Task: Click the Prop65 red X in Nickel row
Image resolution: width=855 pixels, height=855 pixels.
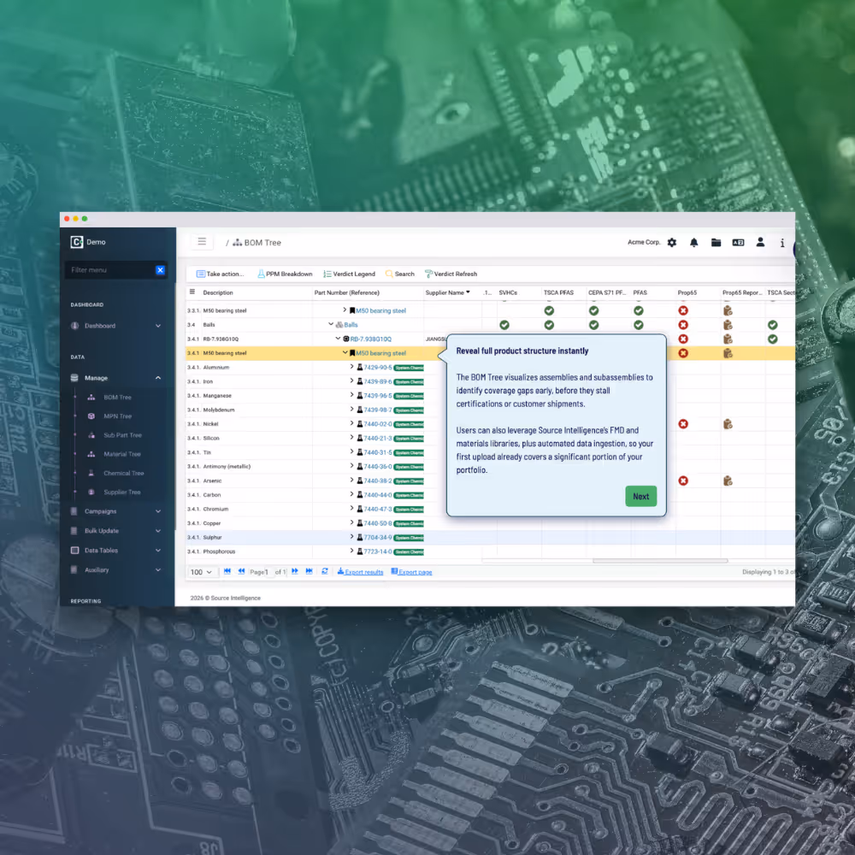Action: click(683, 424)
